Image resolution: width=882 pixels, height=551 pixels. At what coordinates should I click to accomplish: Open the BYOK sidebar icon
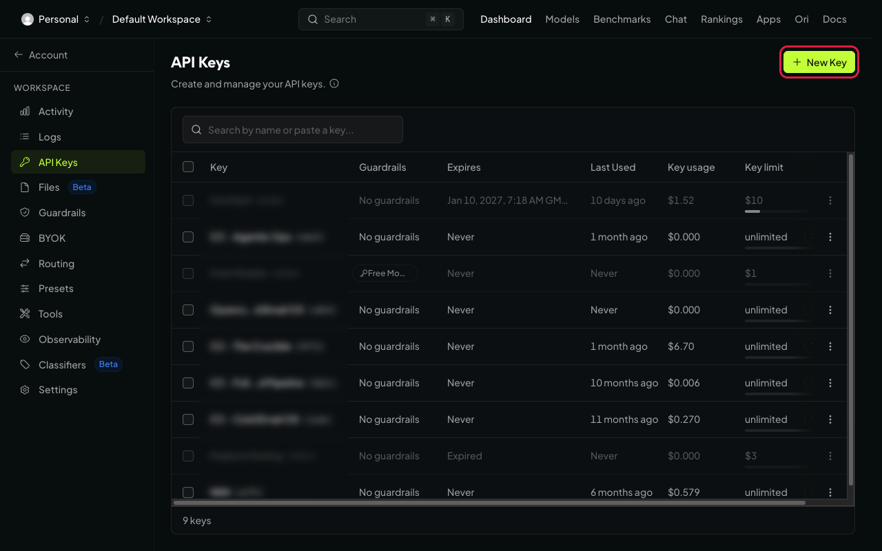point(25,238)
